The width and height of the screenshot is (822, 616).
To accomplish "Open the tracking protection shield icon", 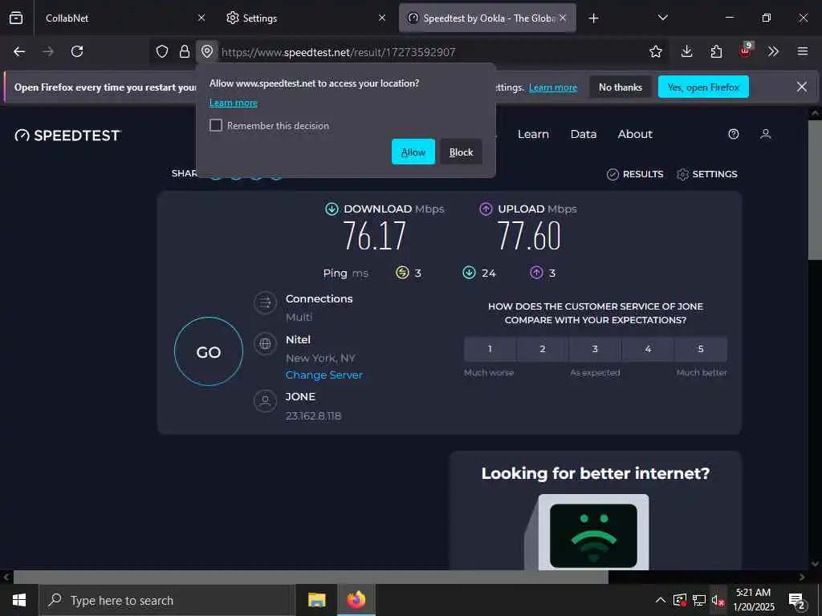I will tap(162, 51).
